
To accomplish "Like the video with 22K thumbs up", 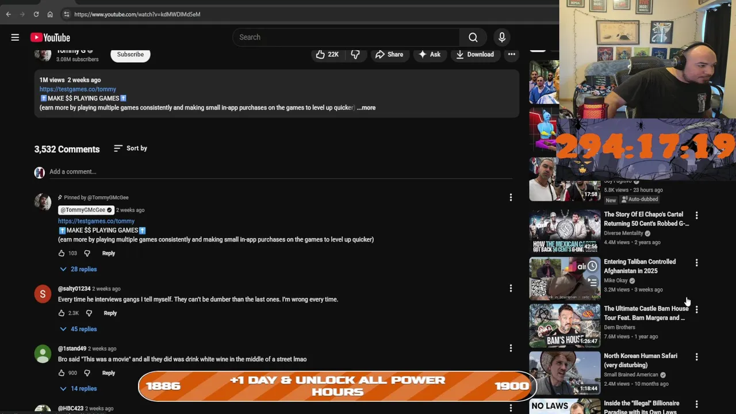I will [x=327, y=54].
